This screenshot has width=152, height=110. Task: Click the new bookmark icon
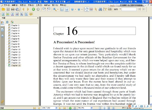pos(12,22)
